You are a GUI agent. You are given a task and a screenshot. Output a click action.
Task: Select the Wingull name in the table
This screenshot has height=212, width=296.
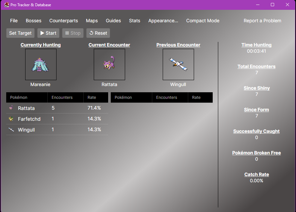[26, 130]
